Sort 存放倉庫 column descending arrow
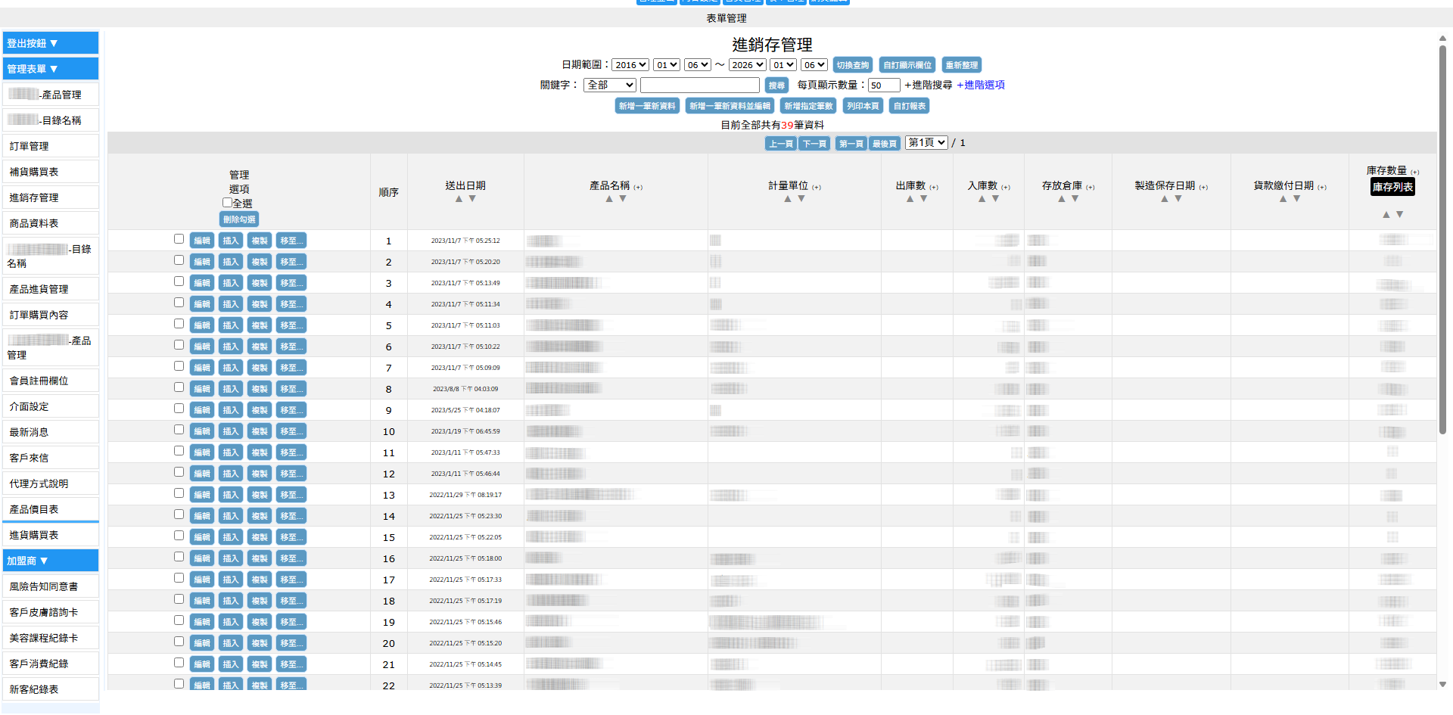 [x=1075, y=199]
